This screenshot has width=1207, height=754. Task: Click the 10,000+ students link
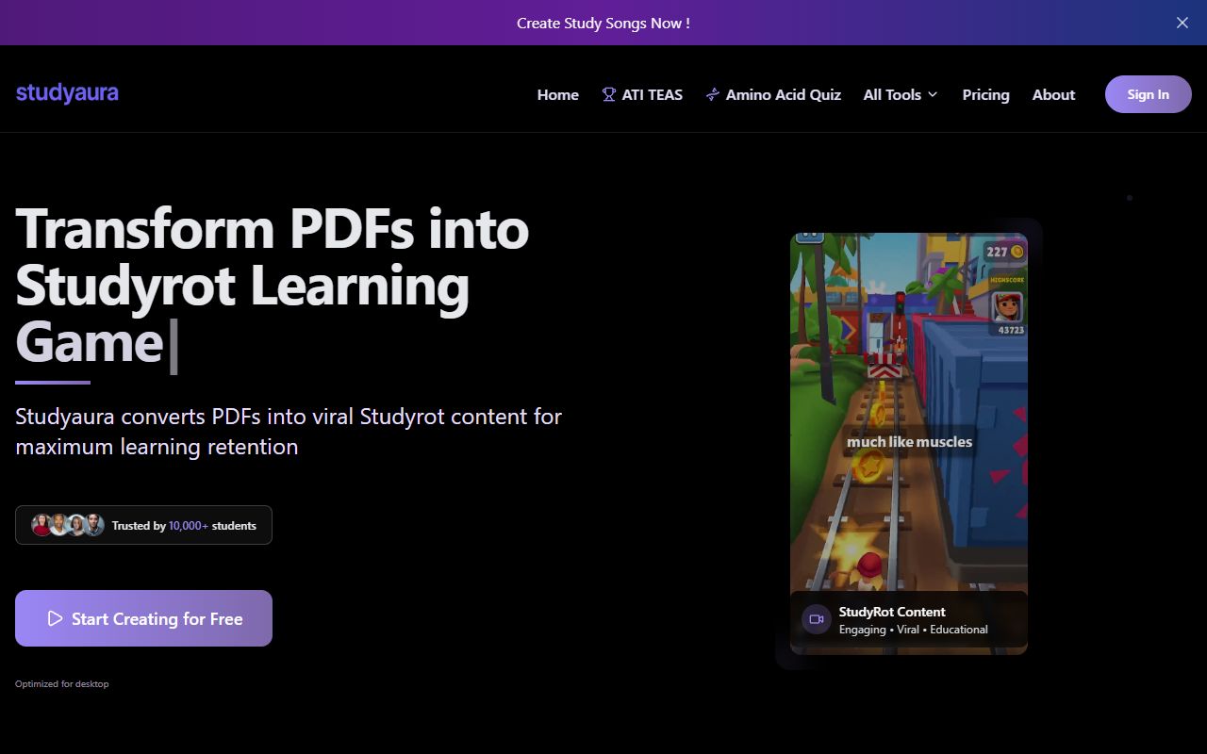coord(191,526)
